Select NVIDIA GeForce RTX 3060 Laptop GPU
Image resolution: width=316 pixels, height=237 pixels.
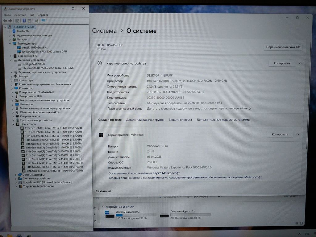(44, 52)
